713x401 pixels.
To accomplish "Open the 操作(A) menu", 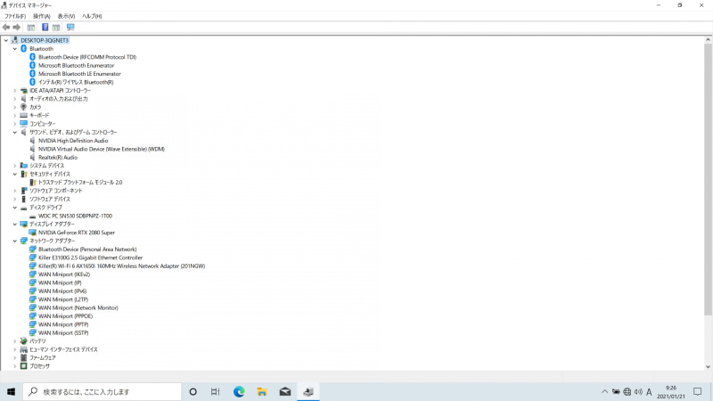I will [41, 16].
